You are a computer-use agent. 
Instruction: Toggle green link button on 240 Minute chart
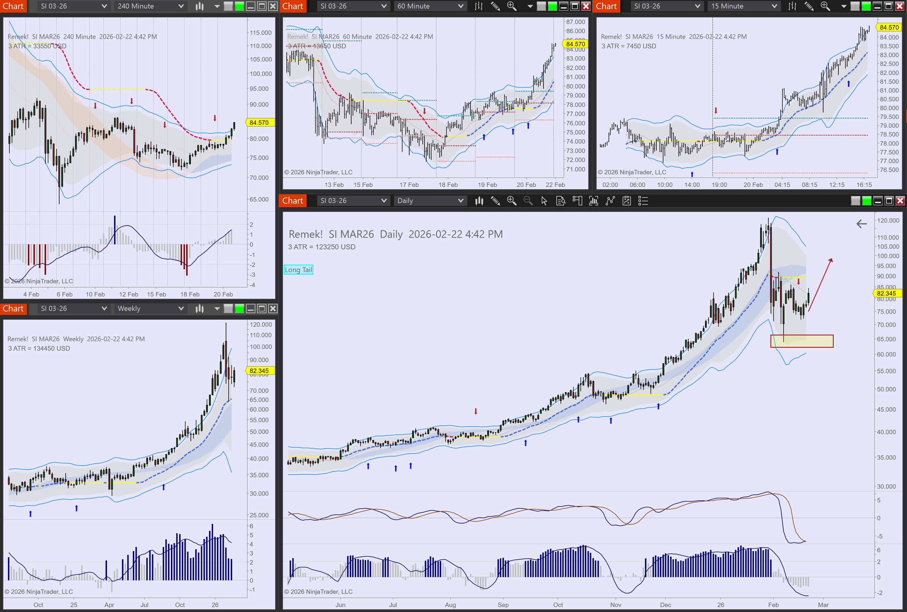[239, 6]
